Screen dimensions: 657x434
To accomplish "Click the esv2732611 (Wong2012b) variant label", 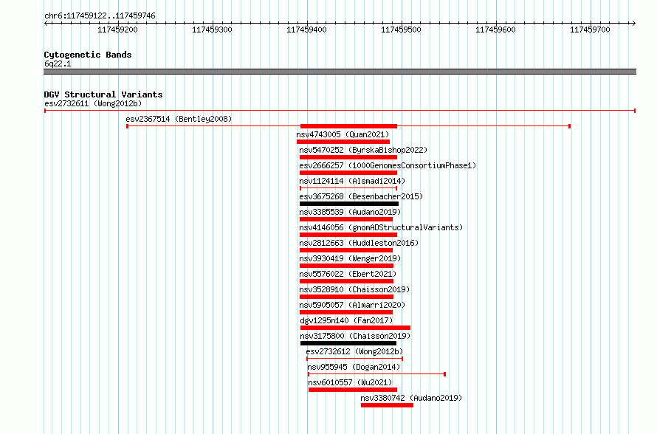I will (x=93, y=103).
